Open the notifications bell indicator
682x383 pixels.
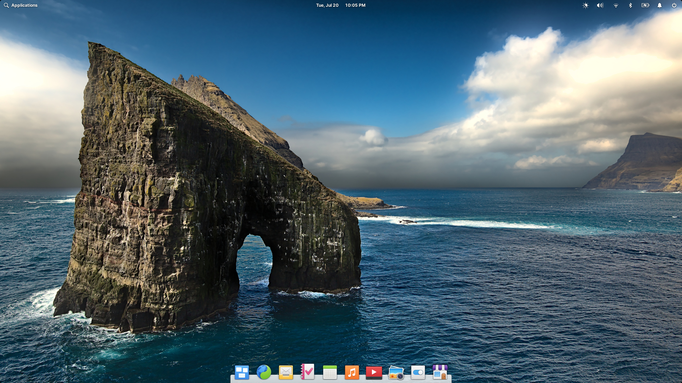click(659, 5)
